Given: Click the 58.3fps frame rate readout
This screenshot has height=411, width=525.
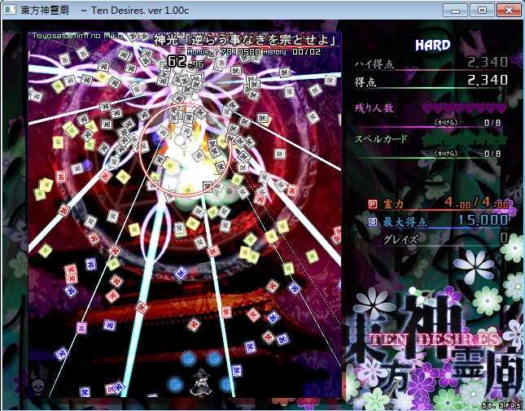Looking at the screenshot, I should point(502,406).
